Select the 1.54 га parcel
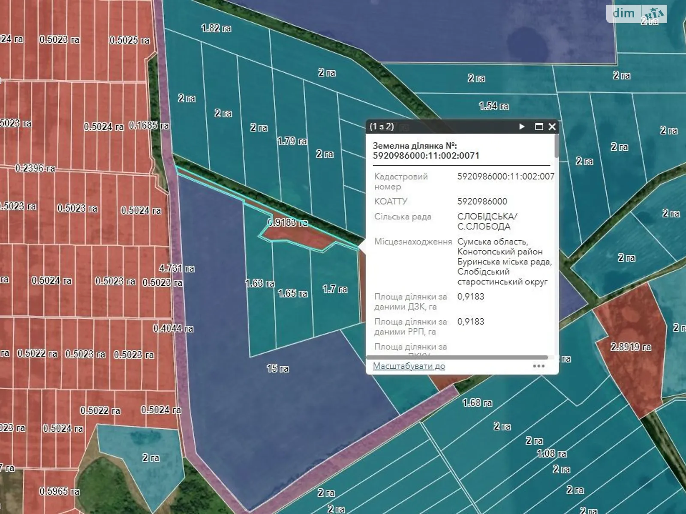The width and height of the screenshot is (686, 514). pos(493,112)
